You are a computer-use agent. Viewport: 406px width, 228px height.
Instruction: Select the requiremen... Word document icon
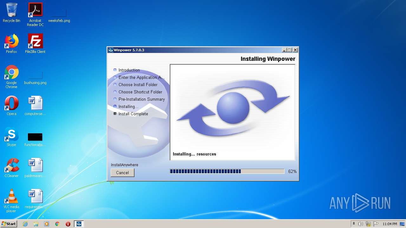[x=35, y=199]
